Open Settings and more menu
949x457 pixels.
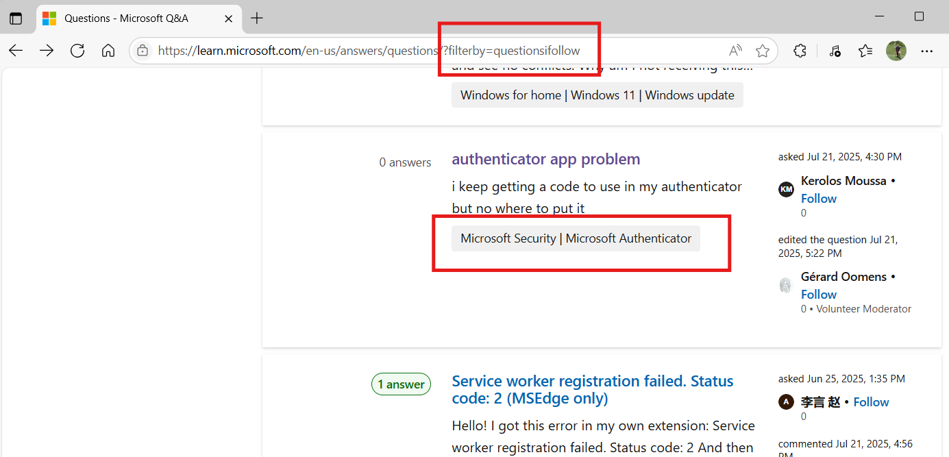click(927, 51)
